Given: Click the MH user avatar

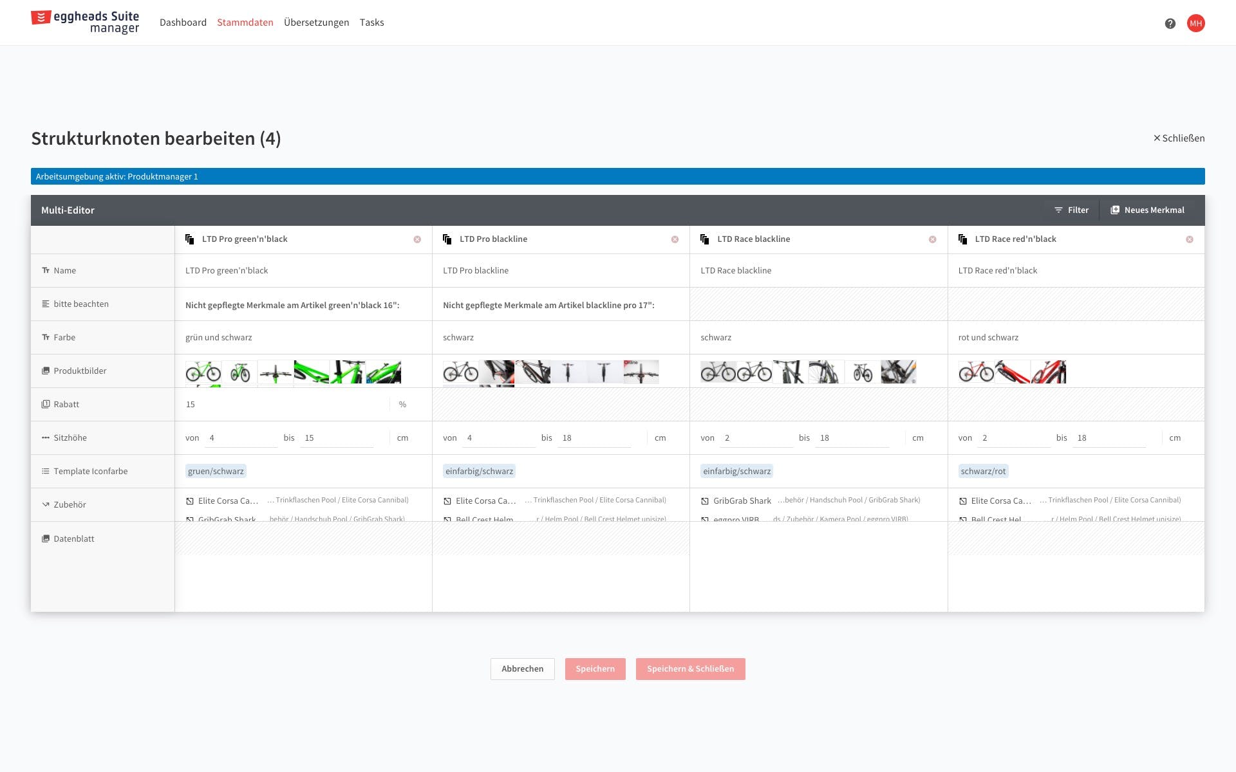Looking at the screenshot, I should click(1195, 23).
